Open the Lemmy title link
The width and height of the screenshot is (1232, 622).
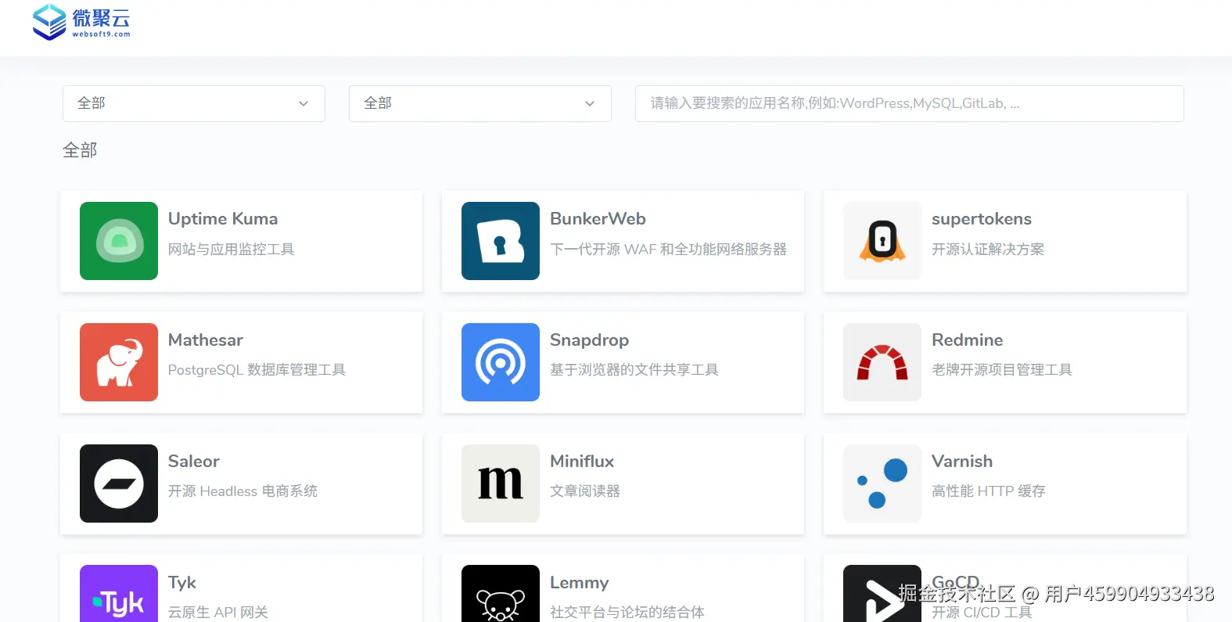pos(580,583)
